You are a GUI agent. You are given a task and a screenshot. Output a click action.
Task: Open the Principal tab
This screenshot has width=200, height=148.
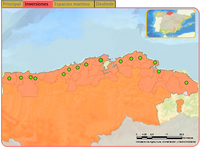(x=12, y=4)
